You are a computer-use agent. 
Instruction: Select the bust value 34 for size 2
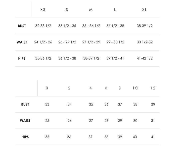click(69, 104)
